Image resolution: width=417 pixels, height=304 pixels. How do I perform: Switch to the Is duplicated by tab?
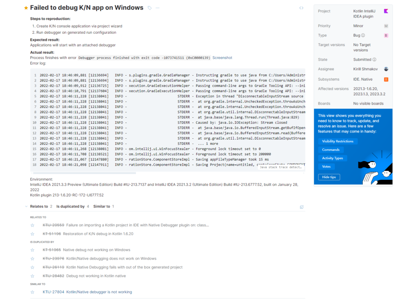[x=70, y=206]
